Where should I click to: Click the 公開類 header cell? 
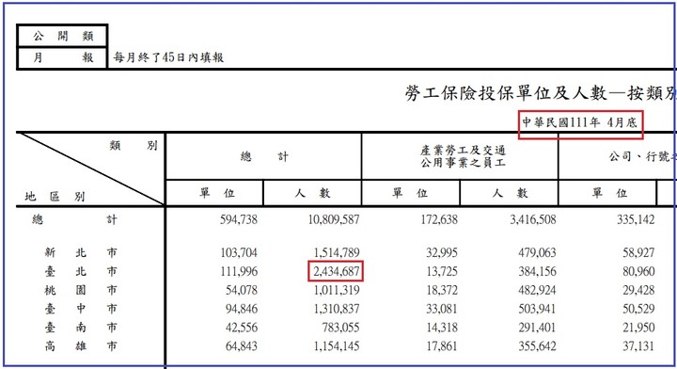(63, 36)
